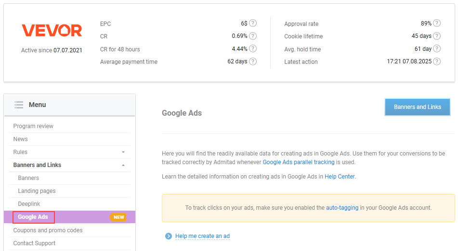Click the 45 days cookie value
458x251 pixels.
pos(421,36)
